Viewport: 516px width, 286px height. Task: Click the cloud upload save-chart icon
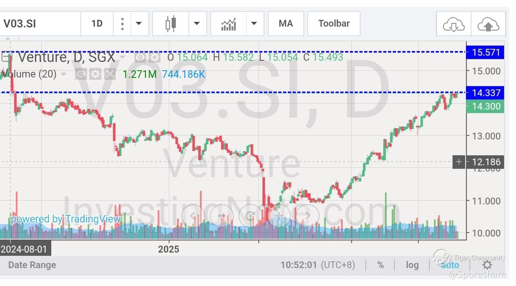click(x=488, y=25)
